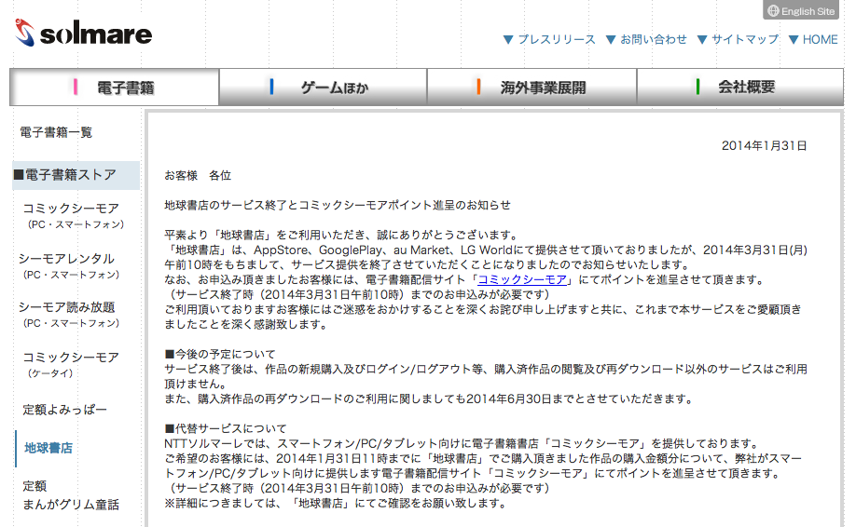
Task: Open 定額まんがグリム童話 sidebar link
Action: click(x=71, y=494)
